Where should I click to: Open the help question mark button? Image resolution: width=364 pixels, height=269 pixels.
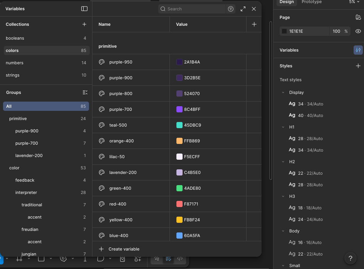click(350, 258)
